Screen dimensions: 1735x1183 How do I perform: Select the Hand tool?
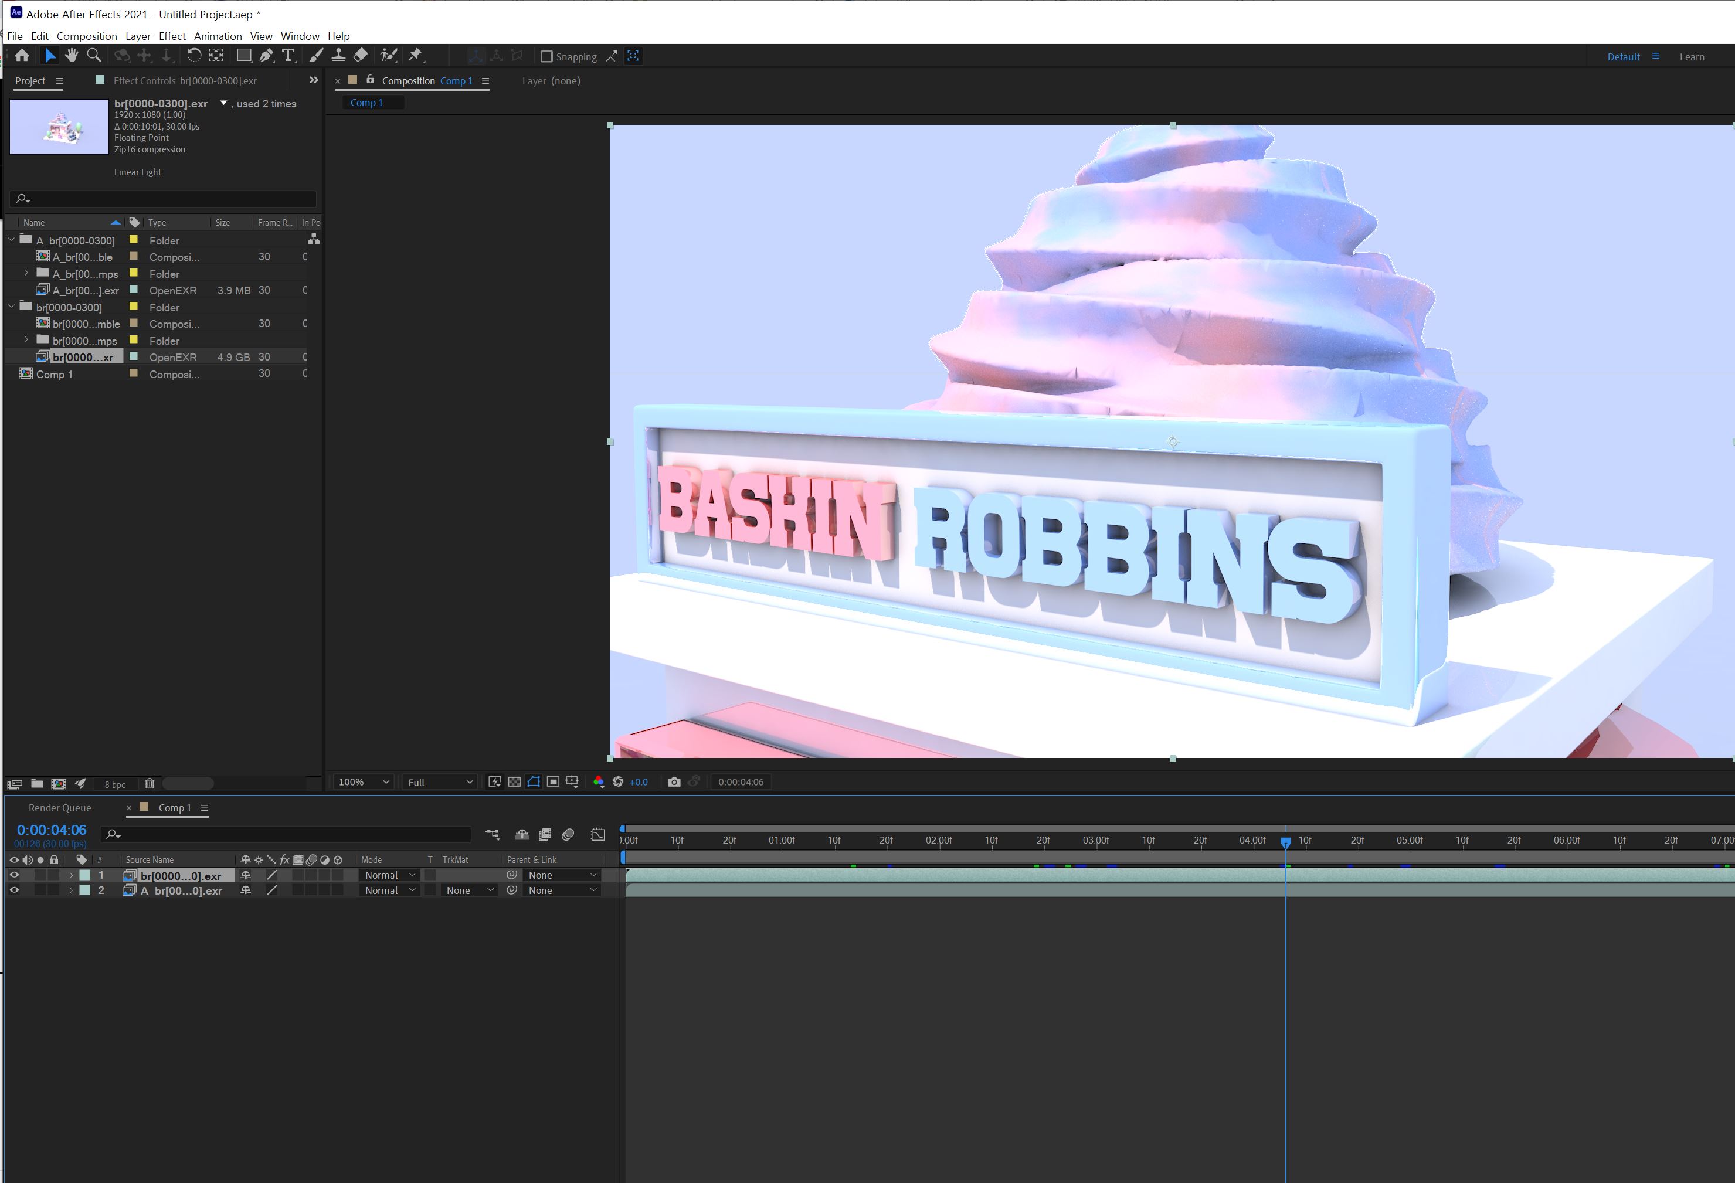coord(72,55)
